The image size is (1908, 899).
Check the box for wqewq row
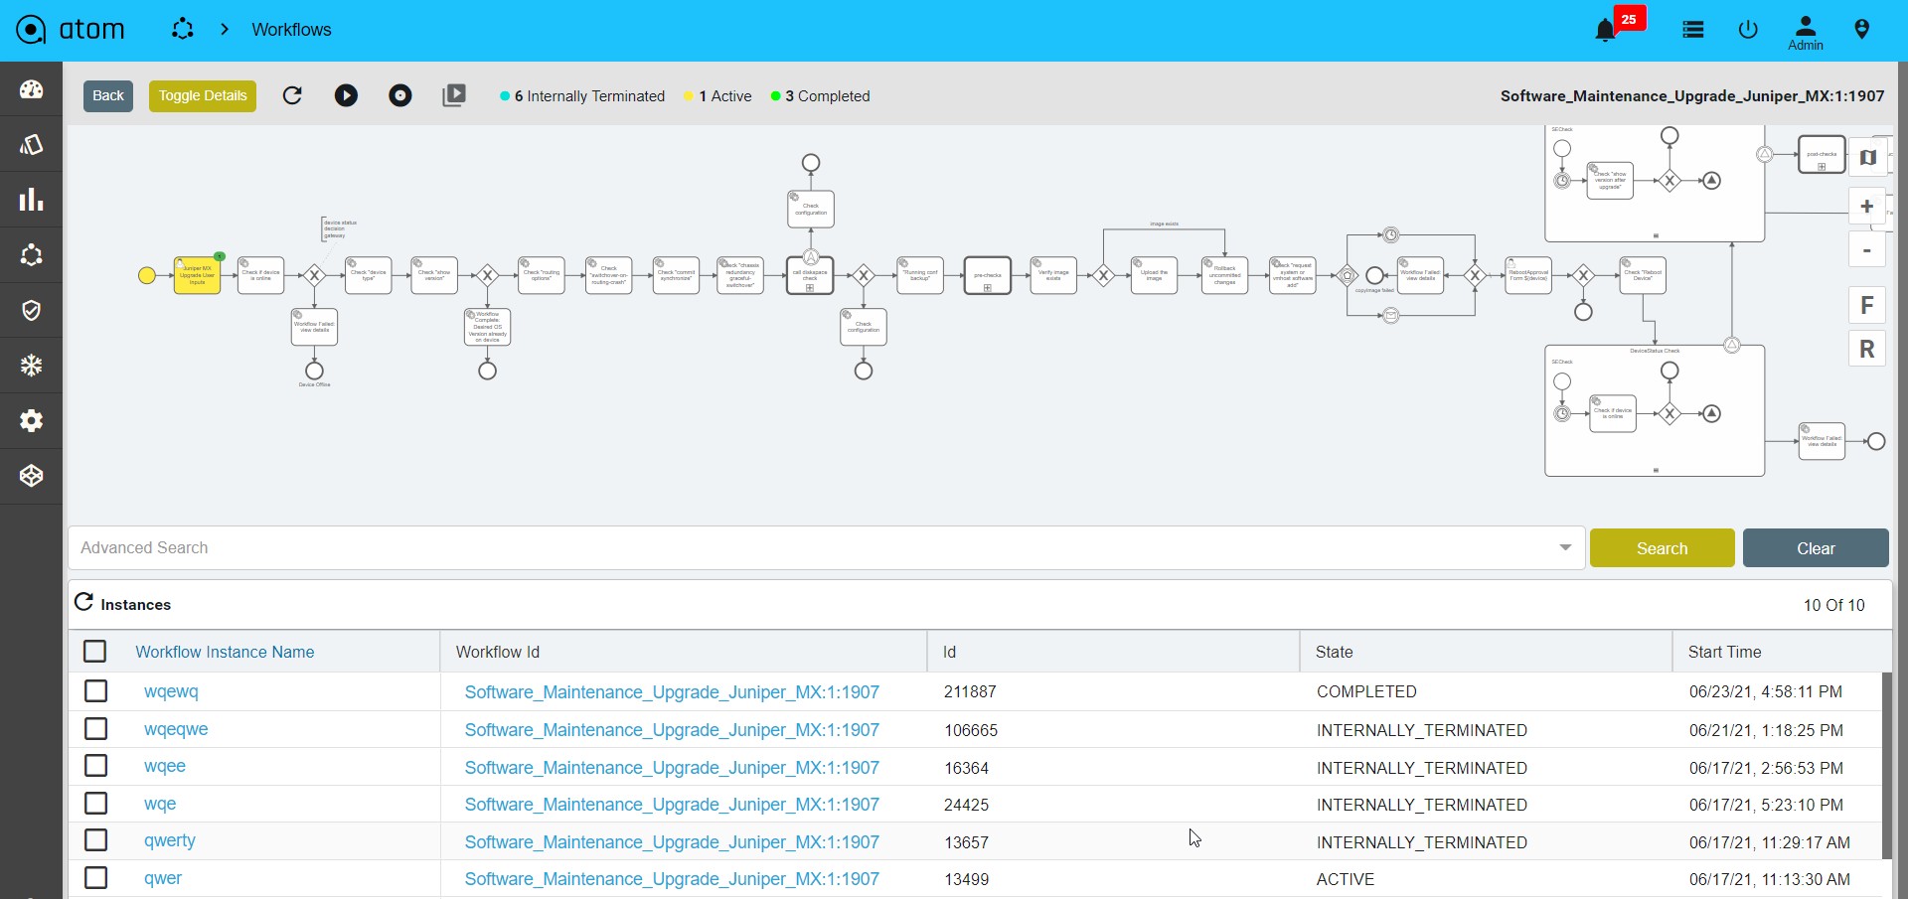pos(95,691)
